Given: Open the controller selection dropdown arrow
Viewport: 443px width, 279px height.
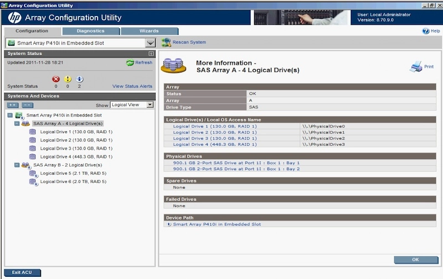Looking at the screenshot, I should [151, 43].
